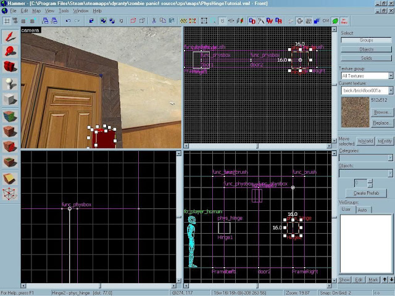Switch to the Auto VisGroups tab
Image resolution: width=395 pixels, height=296 pixels.
click(x=362, y=210)
